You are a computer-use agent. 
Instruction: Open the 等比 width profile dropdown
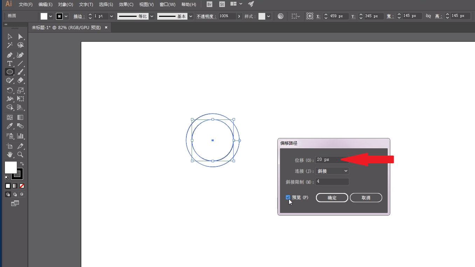[x=152, y=16]
